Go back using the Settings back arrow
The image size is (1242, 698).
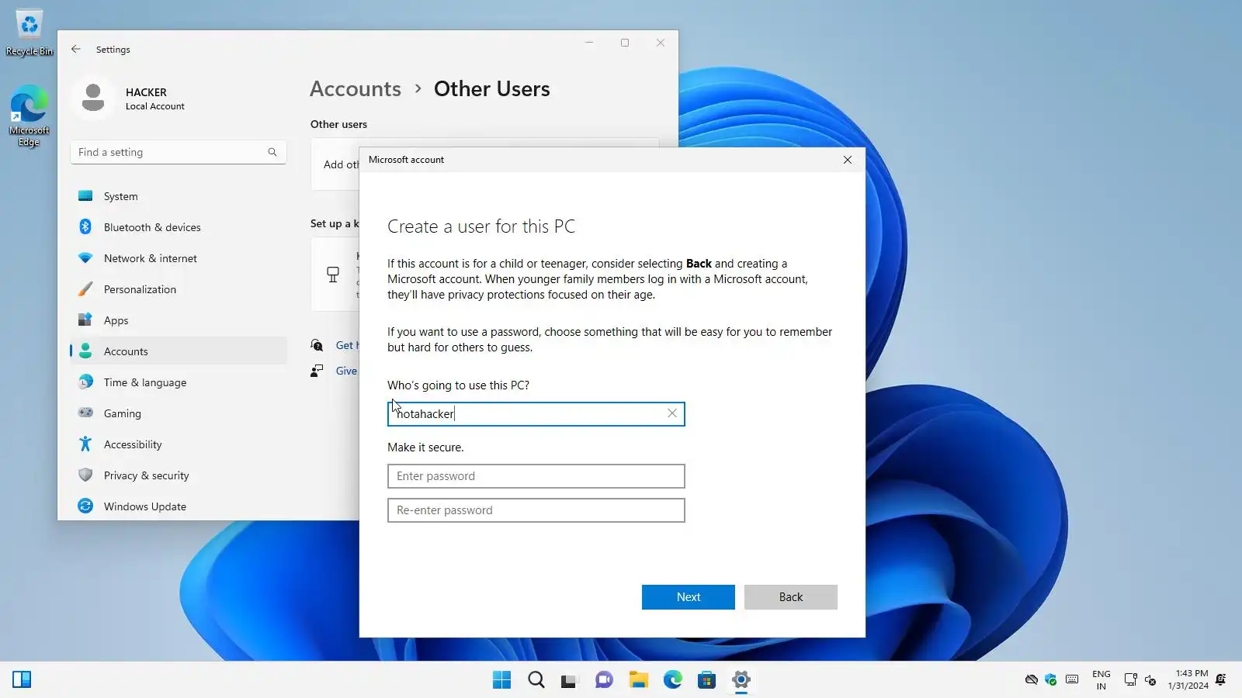[76, 49]
